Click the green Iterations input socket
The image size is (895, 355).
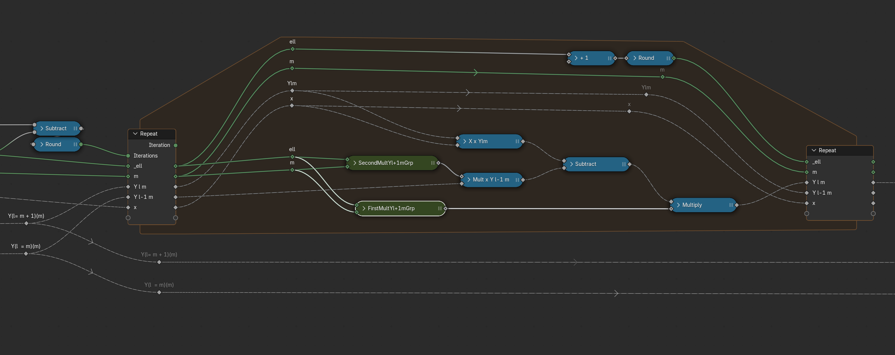[x=128, y=156]
